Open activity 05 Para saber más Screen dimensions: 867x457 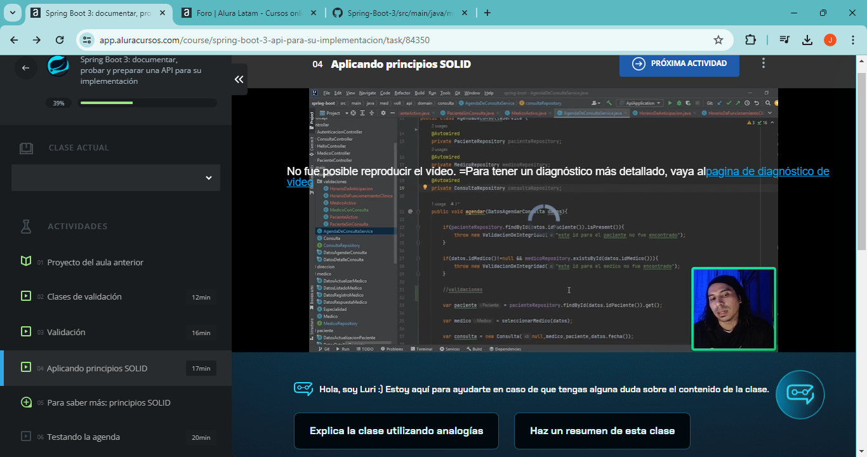pyautogui.click(x=116, y=402)
